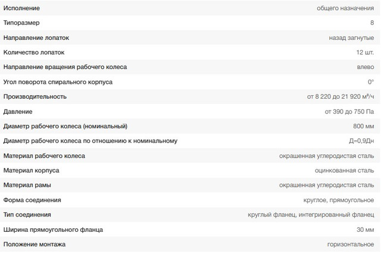Click the "от 390 до 750 Па" value
Image resolution: width=381 pixels, height=258 pixels.
349,111
